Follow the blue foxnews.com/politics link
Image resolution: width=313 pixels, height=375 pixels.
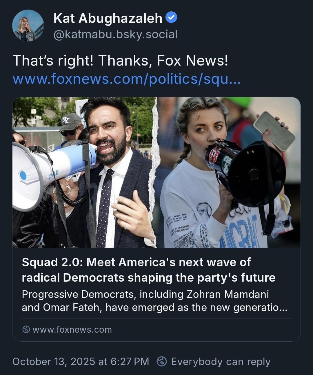pyautogui.click(x=127, y=79)
